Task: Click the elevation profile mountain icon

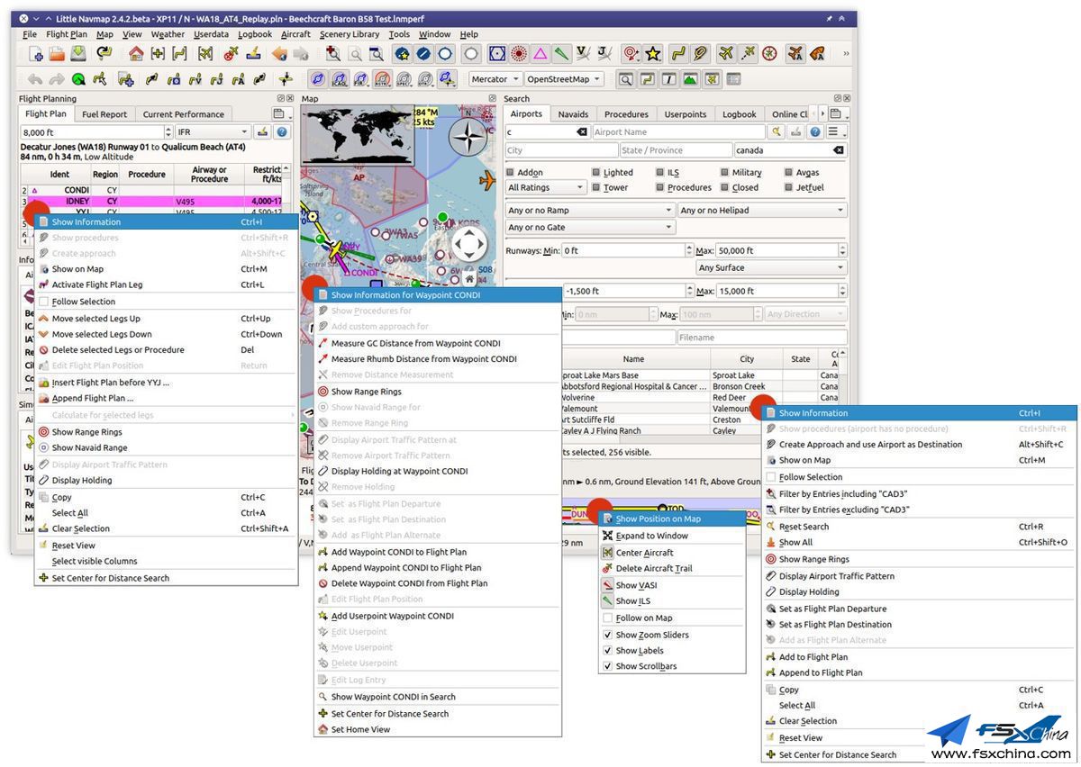Action: (x=690, y=79)
